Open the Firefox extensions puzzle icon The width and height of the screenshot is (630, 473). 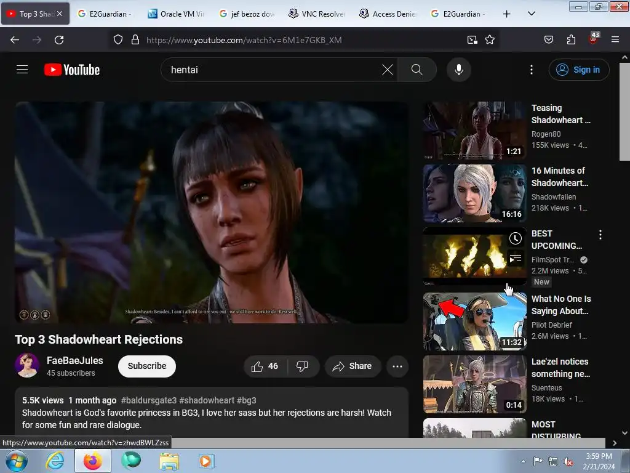571,40
